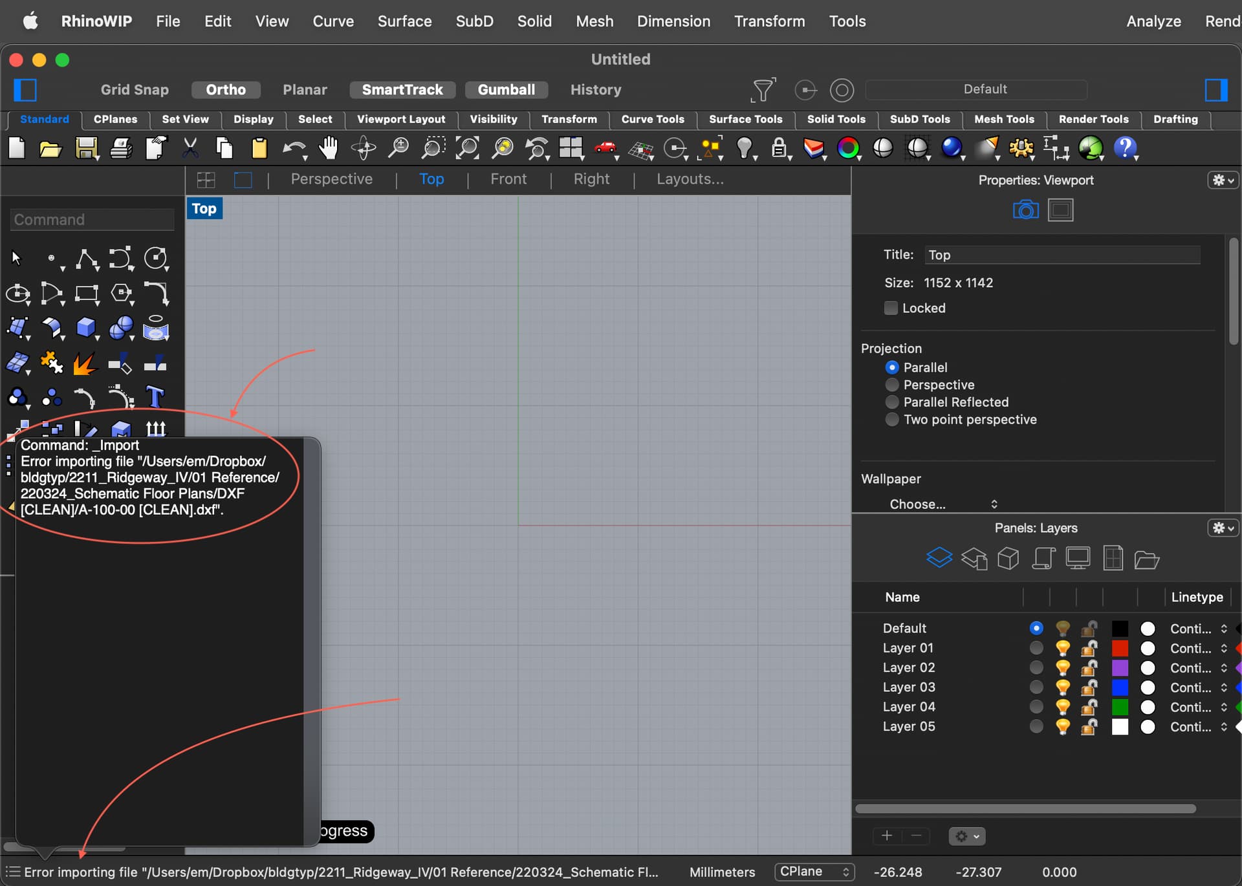Toggle Planar mode
The image size is (1242, 886).
click(305, 90)
